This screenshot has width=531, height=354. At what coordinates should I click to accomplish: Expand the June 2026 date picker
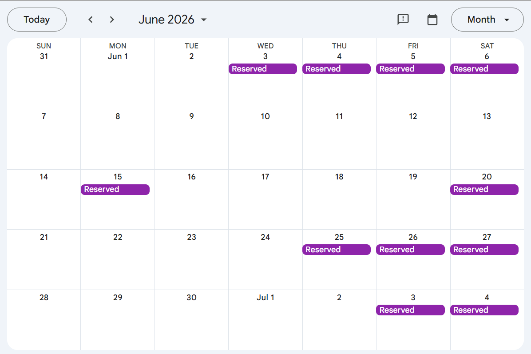click(x=173, y=20)
